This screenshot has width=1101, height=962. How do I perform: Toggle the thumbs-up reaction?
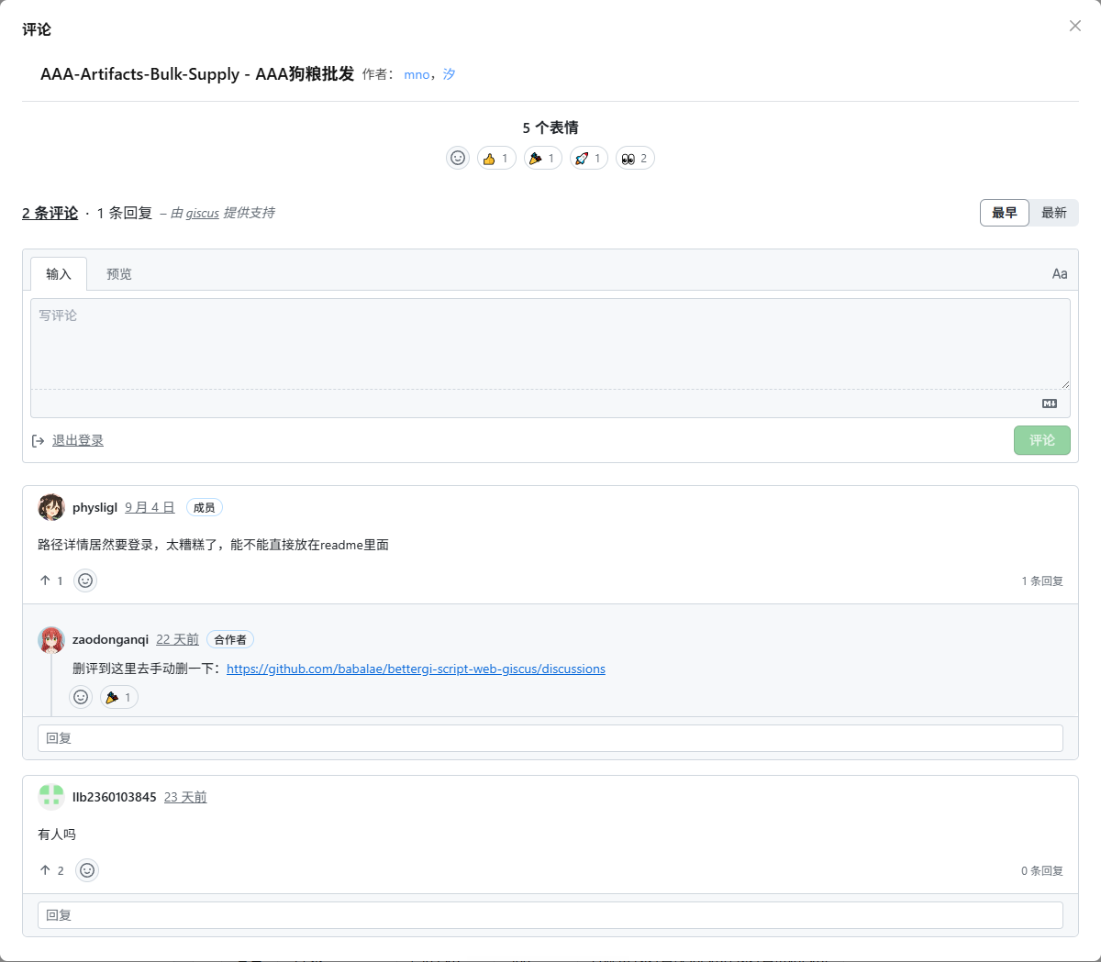[496, 158]
